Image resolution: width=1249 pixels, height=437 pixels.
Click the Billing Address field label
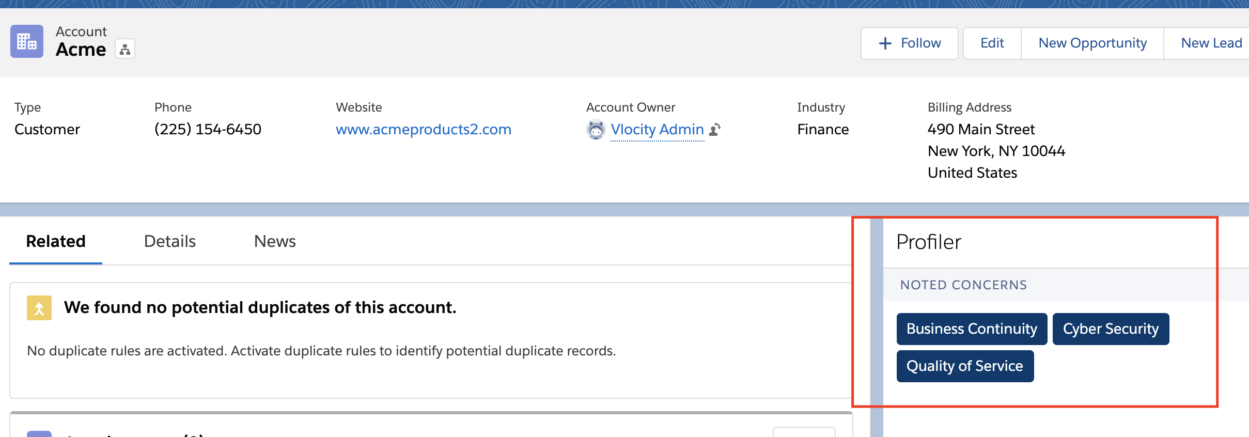click(969, 107)
